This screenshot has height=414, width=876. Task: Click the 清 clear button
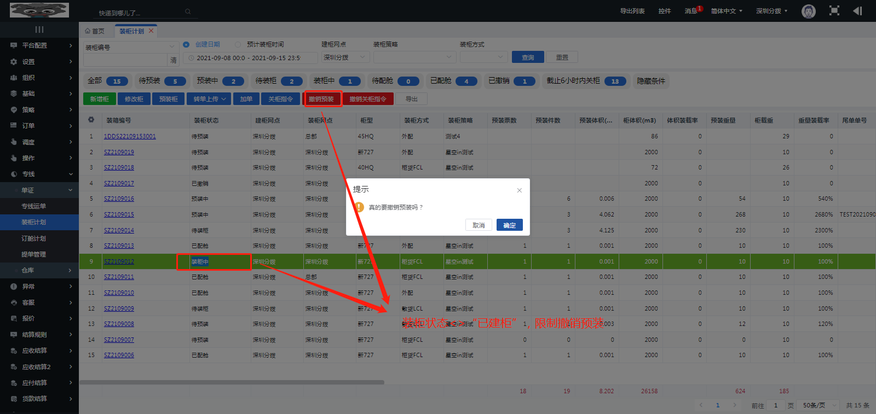click(x=174, y=60)
